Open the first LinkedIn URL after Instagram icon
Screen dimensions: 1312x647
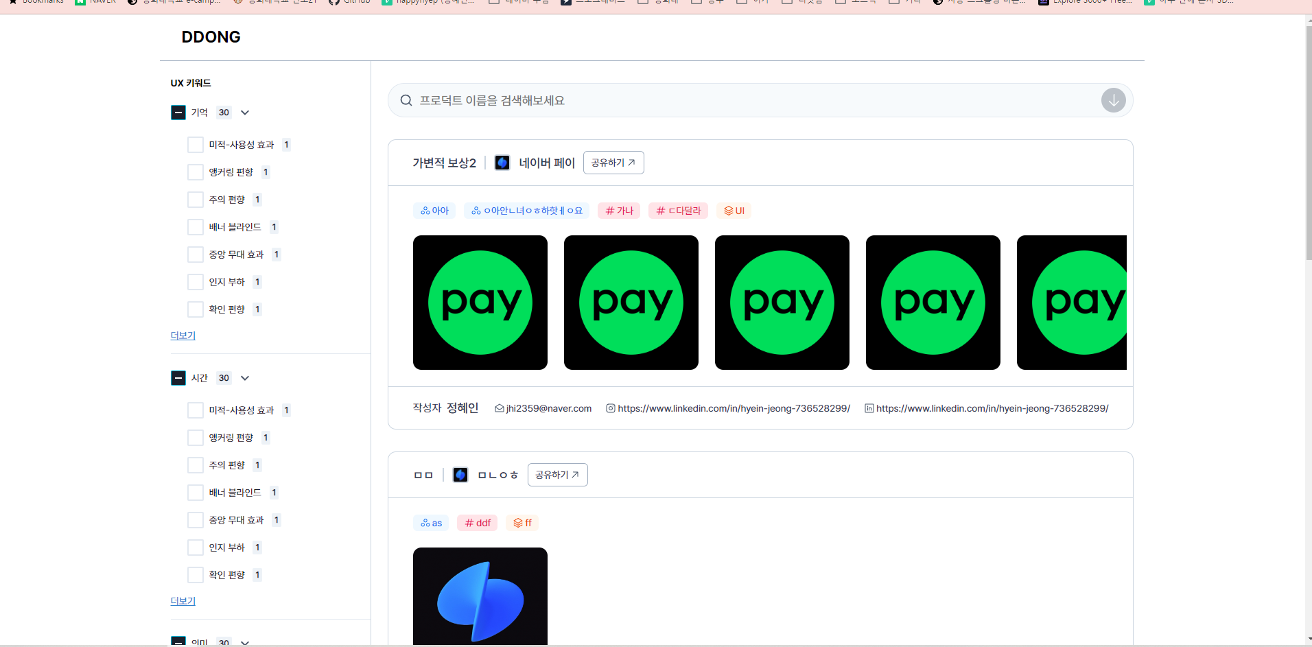click(734, 408)
